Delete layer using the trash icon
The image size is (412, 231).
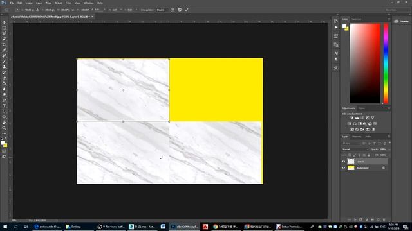coord(384,219)
